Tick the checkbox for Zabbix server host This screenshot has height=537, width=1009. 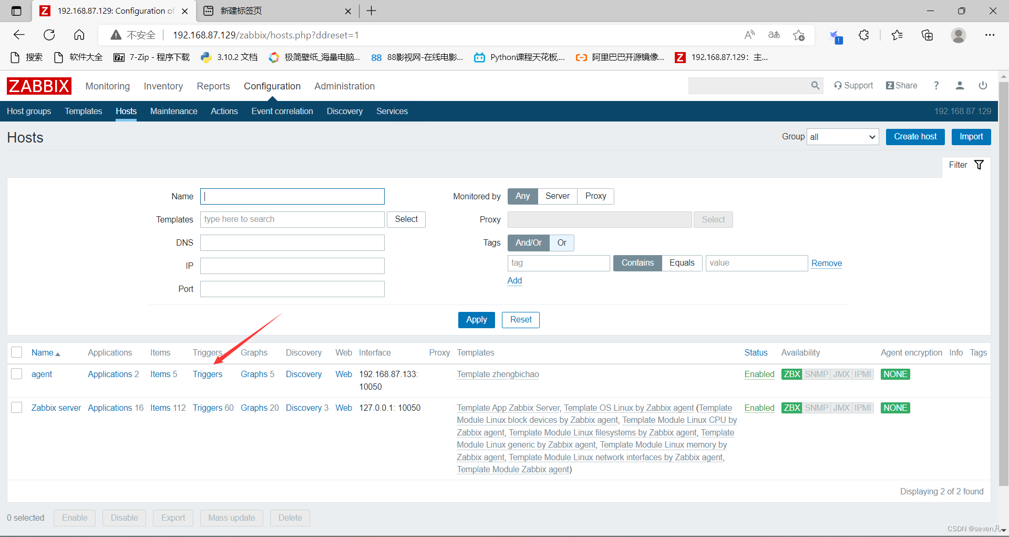coord(17,408)
